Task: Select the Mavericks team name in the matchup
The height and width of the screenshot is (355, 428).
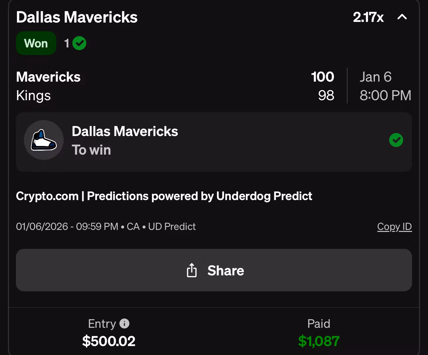Action: click(48, 77)
